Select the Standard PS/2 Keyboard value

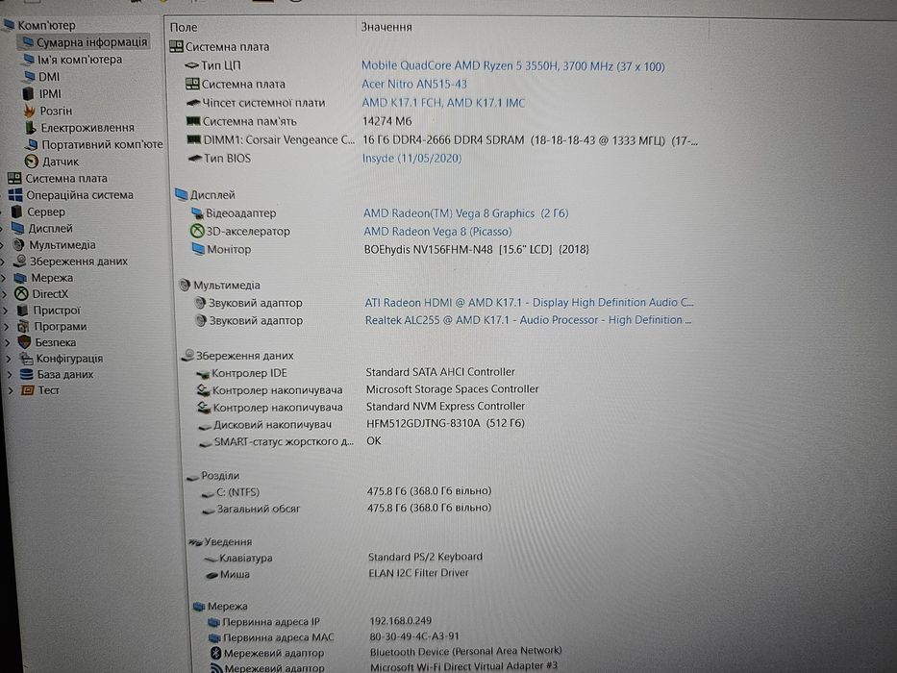426,557
